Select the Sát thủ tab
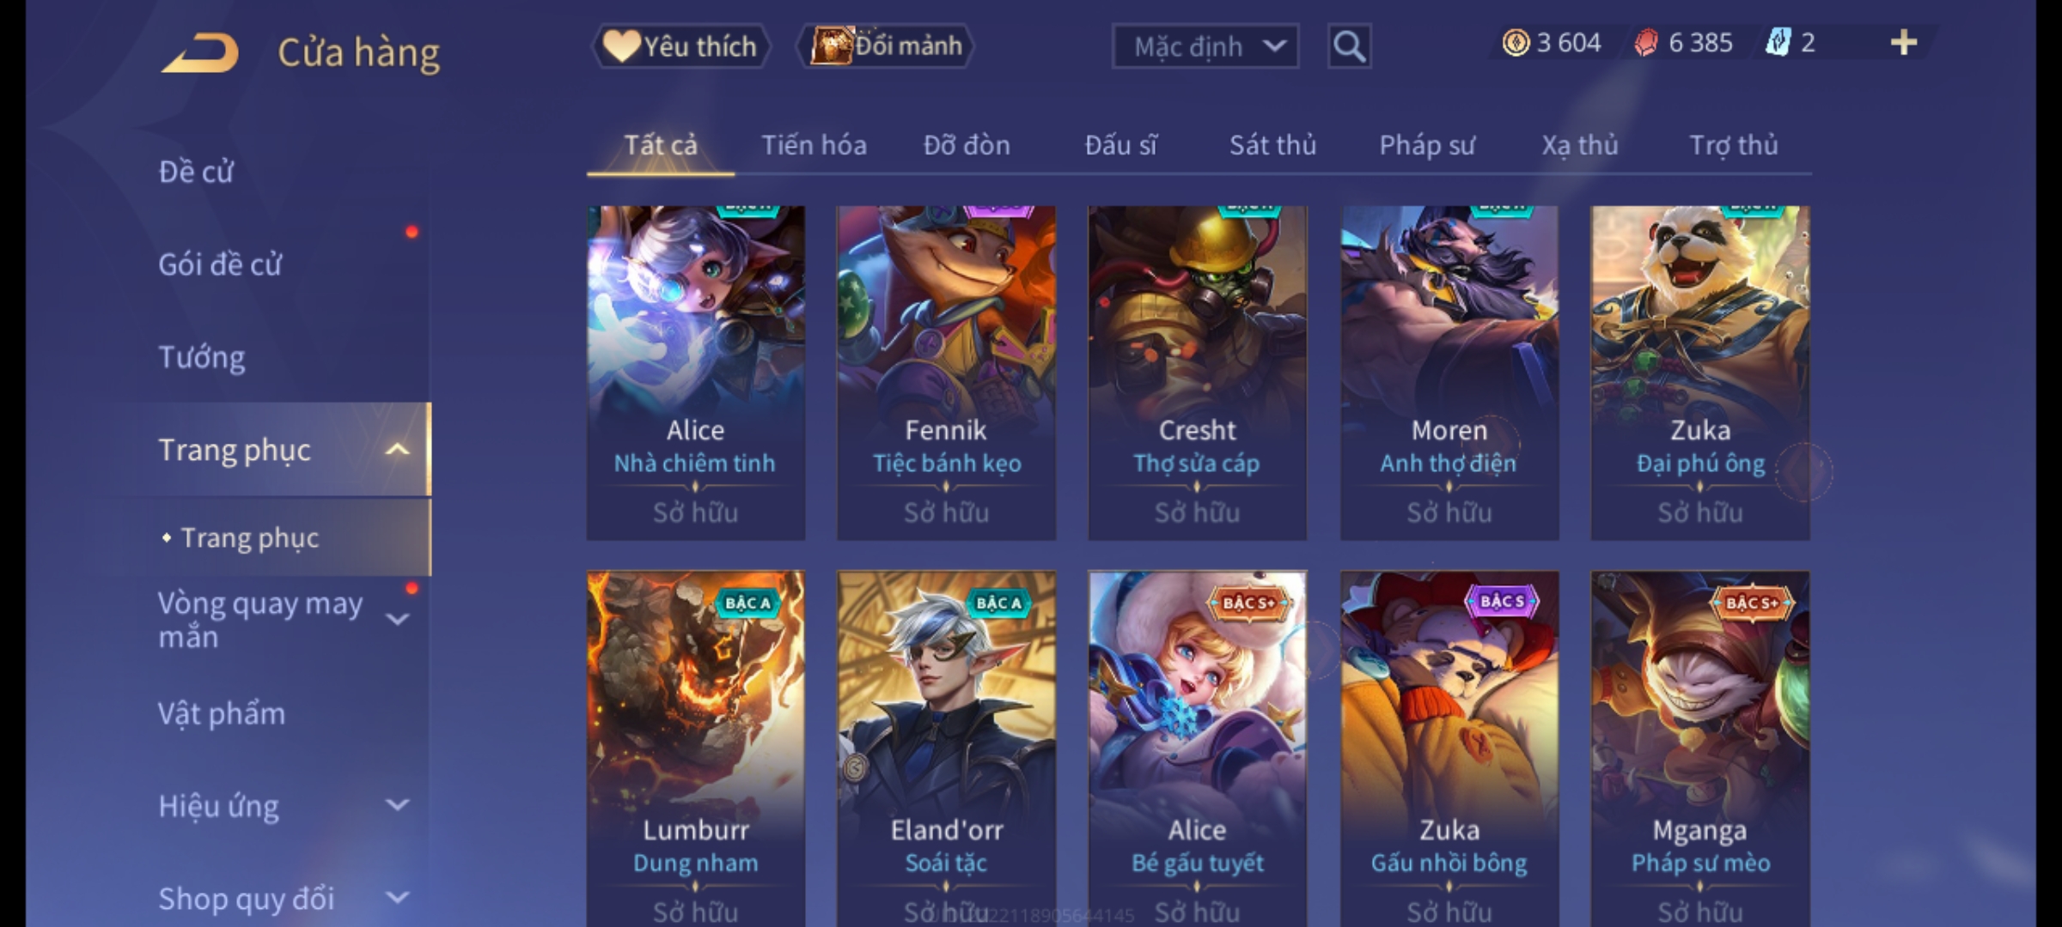2062x927 pixels. point(1272,145)
